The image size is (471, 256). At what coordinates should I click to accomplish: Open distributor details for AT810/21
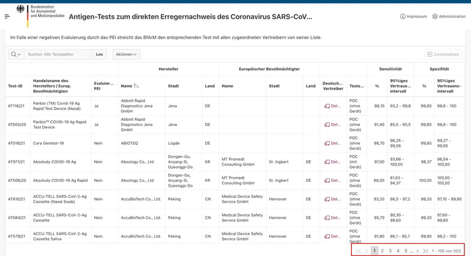click(x=333, y=199)
